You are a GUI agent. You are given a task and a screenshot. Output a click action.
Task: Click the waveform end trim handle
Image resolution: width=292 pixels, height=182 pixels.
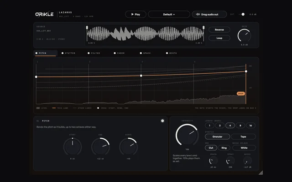(x=203, y=28)
